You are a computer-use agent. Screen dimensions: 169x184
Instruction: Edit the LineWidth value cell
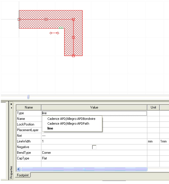click(94, 141)
